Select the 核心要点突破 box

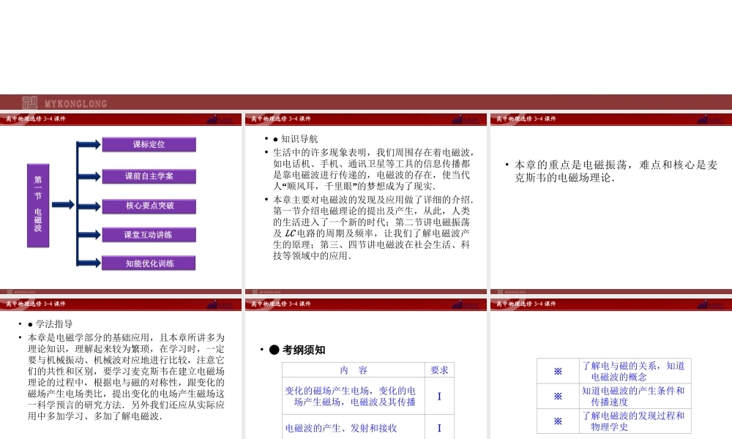pos(149,206)
